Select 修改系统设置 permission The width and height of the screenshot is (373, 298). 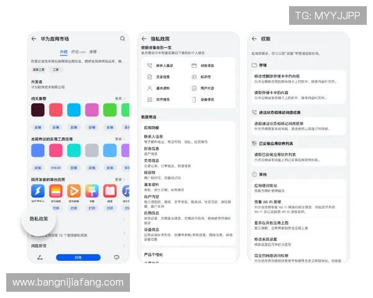298,242
